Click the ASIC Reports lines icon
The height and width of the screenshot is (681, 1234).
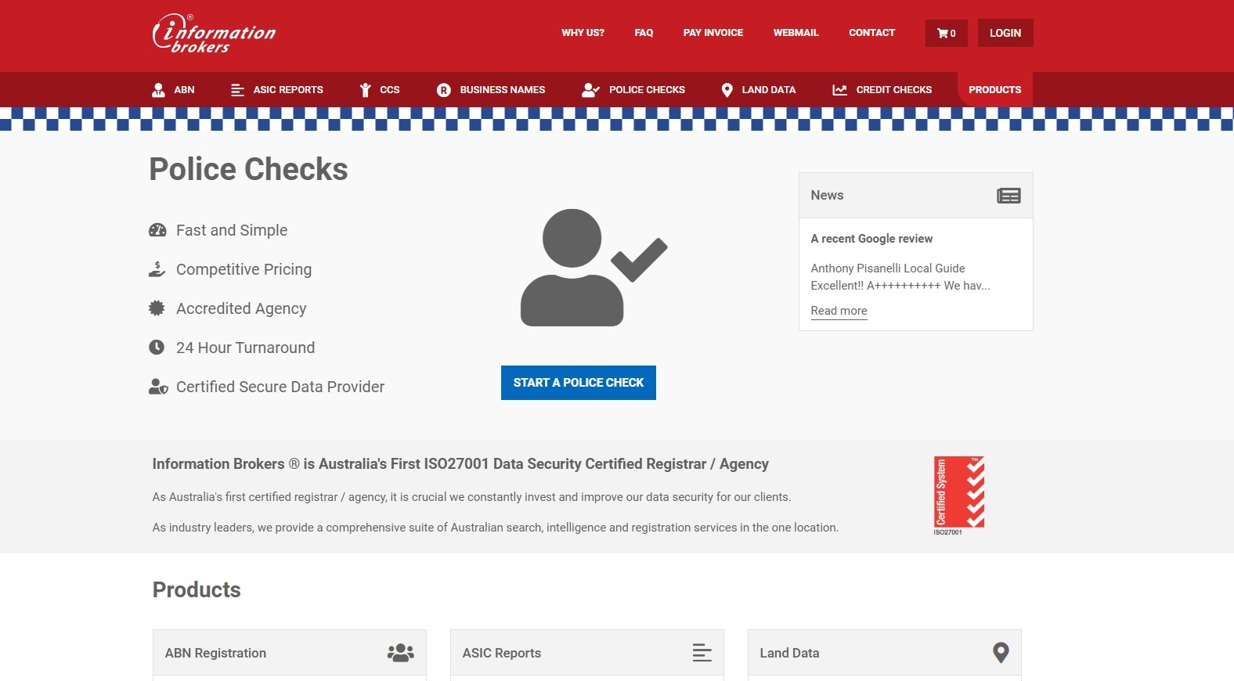[237, 90]
